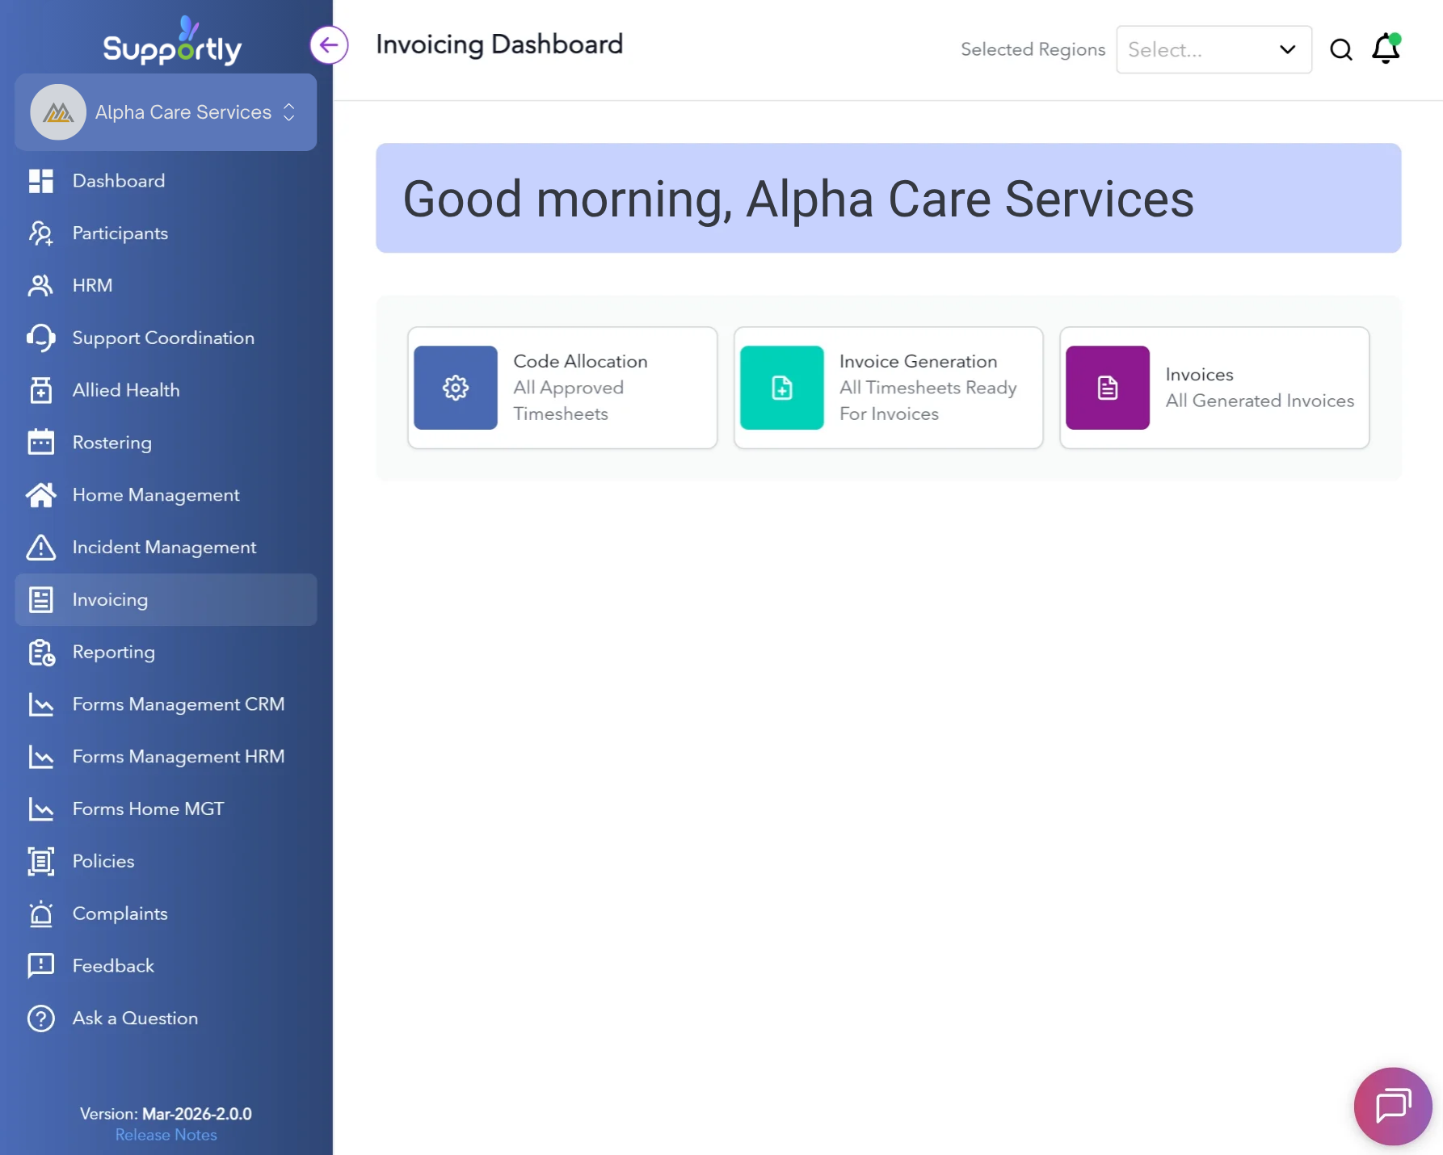This screenshot has height=1155, width=1443.
Task: Navigate to Rostering
Action: (x=166, y=443)
